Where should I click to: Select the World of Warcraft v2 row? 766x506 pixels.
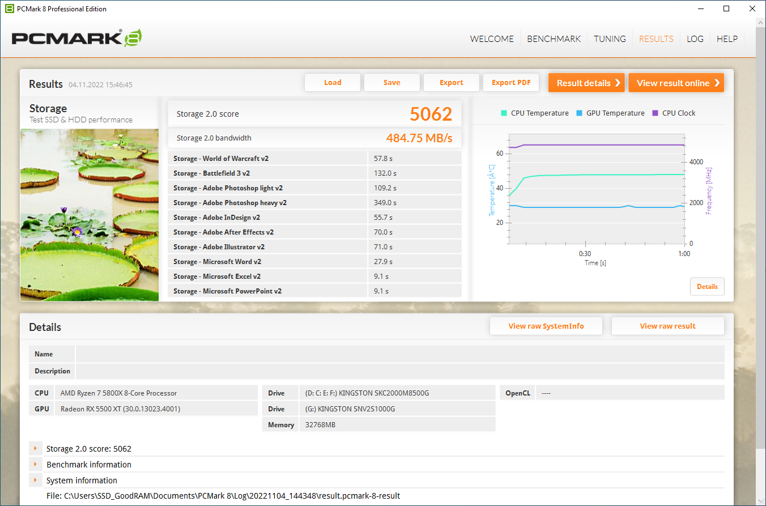click(x=314, y=159)
